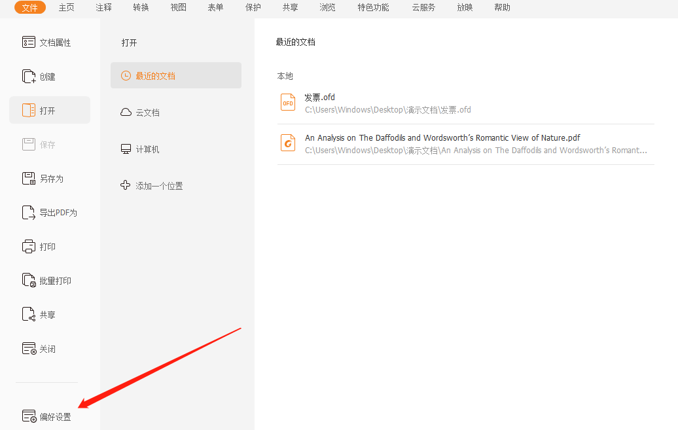Select the 特色功能 menu item
Screen dimensions: 678x430
point(372,8)
